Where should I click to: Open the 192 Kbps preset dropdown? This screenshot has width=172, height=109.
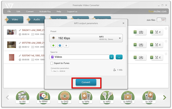point(86,38)
